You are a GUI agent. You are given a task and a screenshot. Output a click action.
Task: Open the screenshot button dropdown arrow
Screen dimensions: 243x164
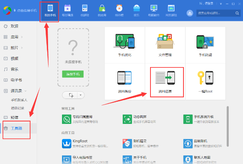[x=81, y=95]
